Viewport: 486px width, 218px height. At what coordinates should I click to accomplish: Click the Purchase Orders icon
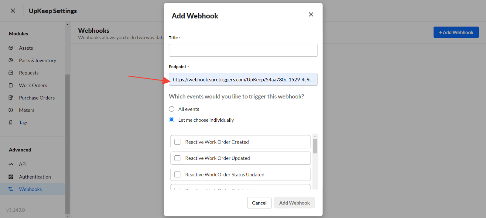click(x=11, y=98)
